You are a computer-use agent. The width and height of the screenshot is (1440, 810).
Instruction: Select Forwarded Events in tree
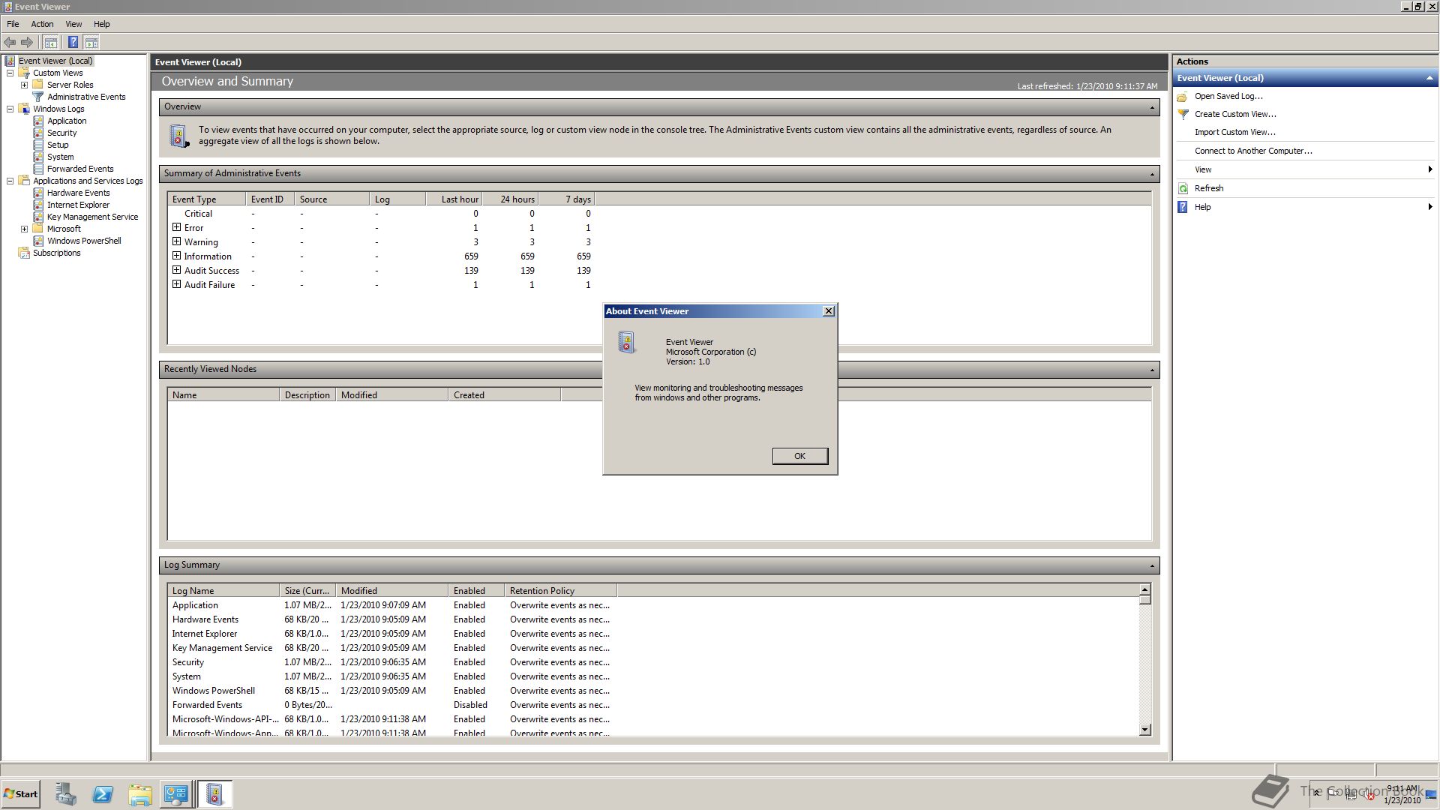coord(80,169)
